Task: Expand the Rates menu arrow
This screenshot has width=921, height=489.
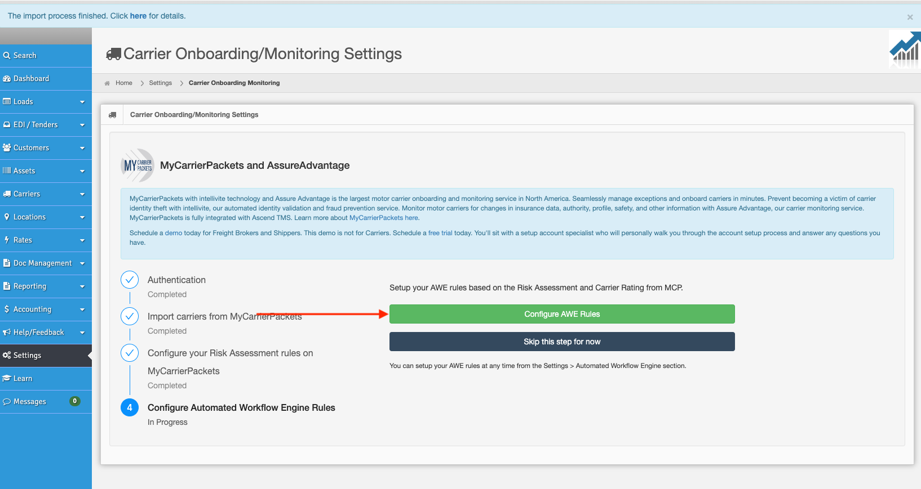Action: click(x=82, y=240)
